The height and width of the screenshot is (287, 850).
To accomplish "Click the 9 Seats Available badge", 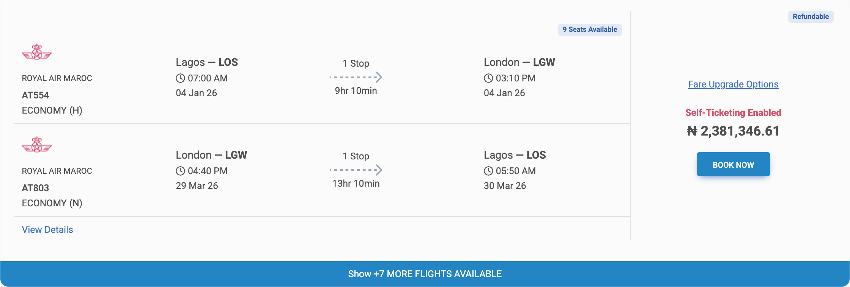I will click(x=590, y=30).
